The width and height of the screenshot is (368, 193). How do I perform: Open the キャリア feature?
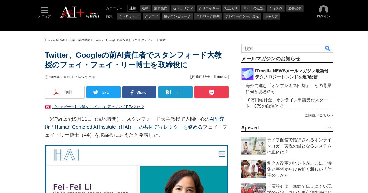[271, 16]
